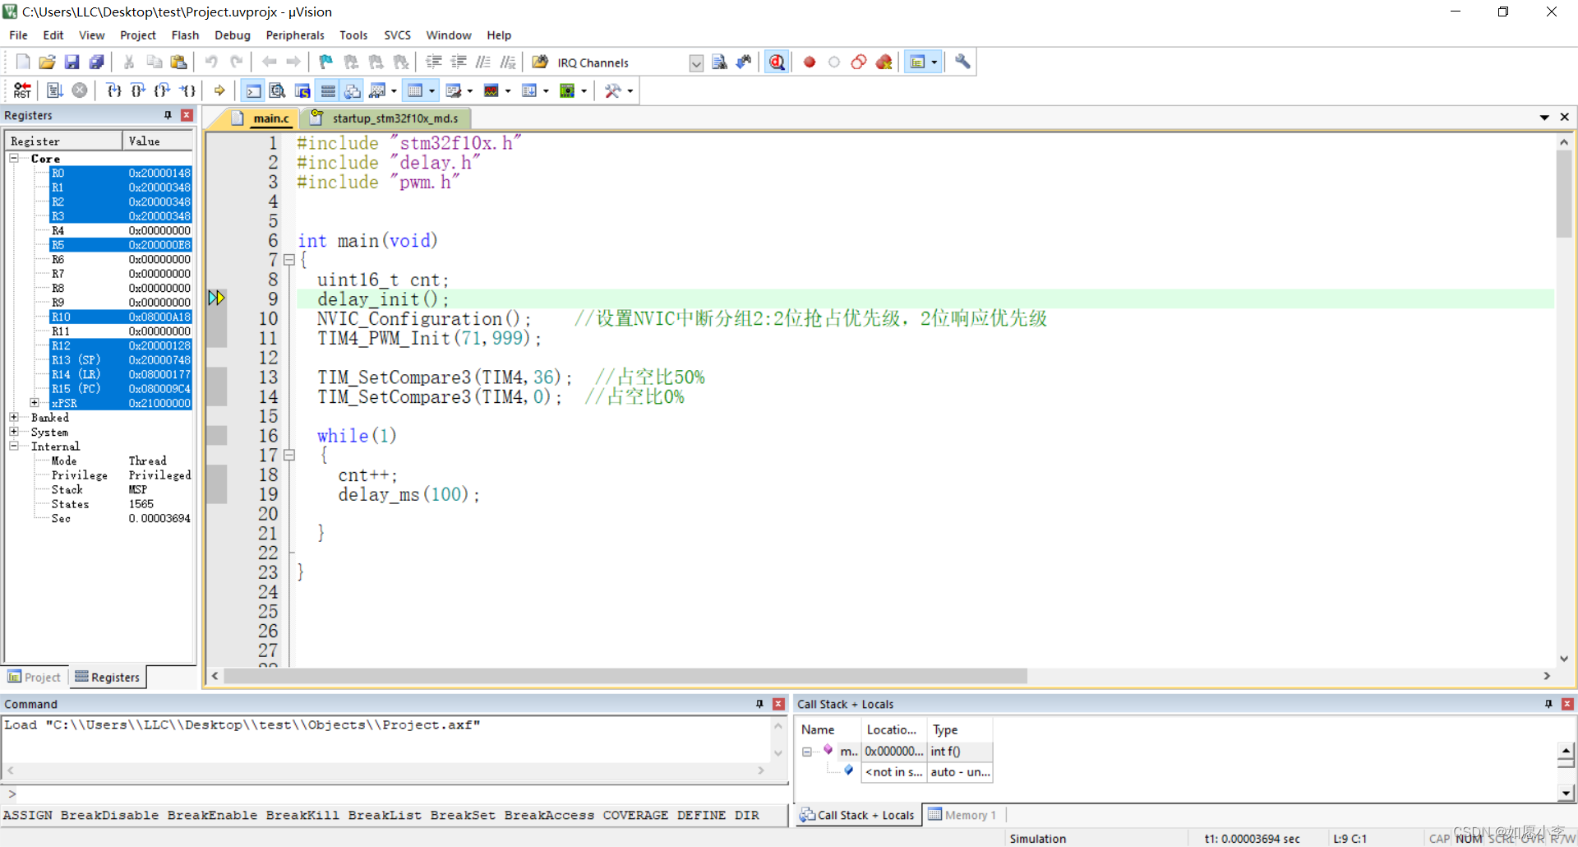
Task: Save the current file
Action: (x=72, y=62)
